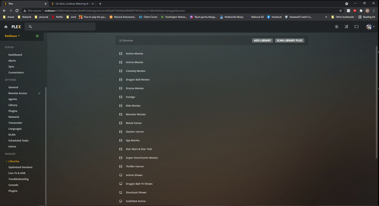Select the Super Hero/Comic Movies library name
This screenshot has height=206, width=379.
tap(142, 158)
